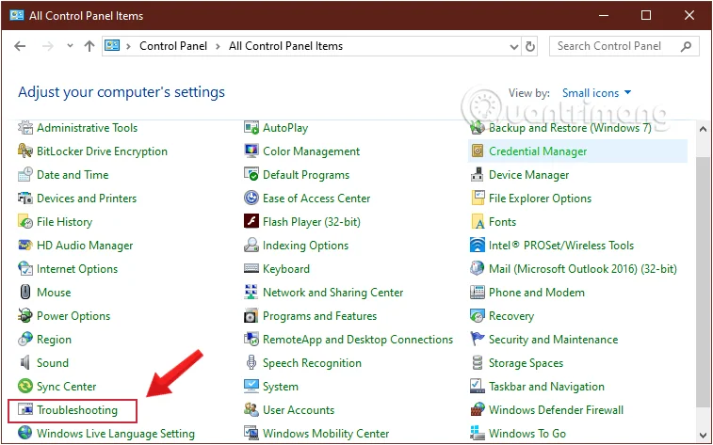713x445 pixels.
Task: Open the Internet Options icon
Action: 25,269
